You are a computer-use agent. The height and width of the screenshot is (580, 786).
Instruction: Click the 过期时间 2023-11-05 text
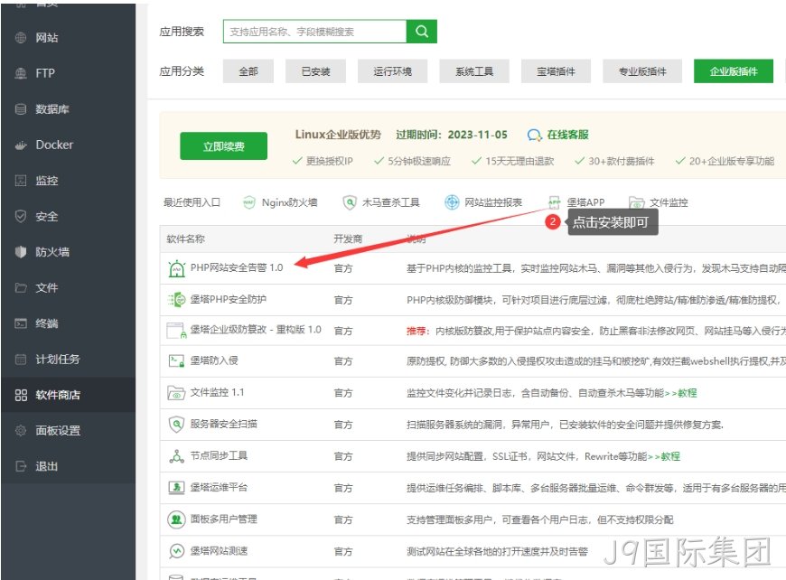tap(451, 135)
